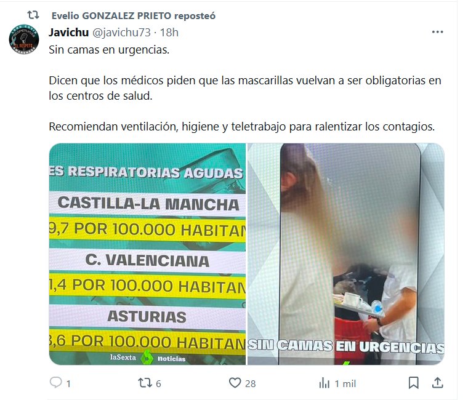
Task: Open the respiratory statistics image
Action: [147, 254]
